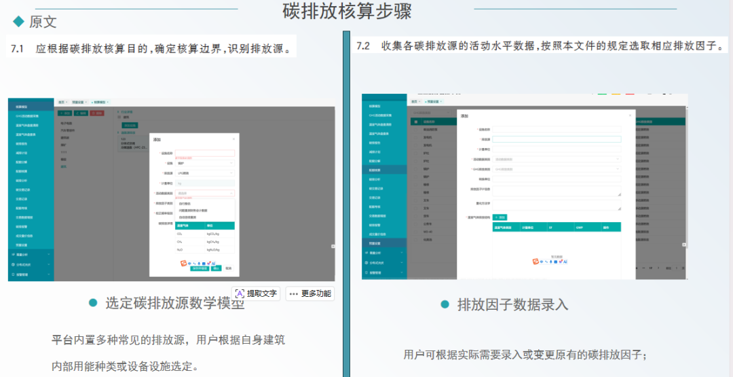Viewport: 733px width, 377px height.
Task: Click 报警管理 sidebar icon in left screenshot
Action: (13, 274)
